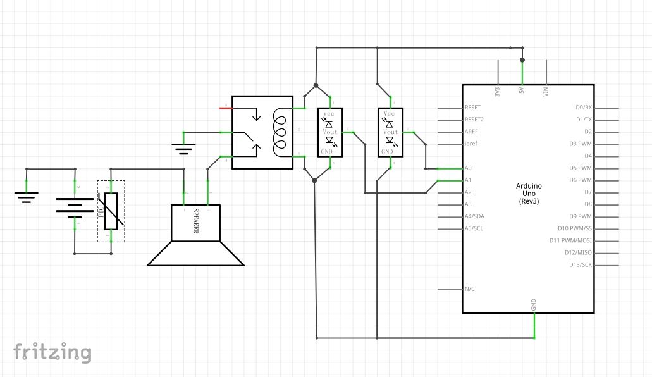This screenshot has height=377, width=652.
Task: Click the VIN pin label
Action: [546, 92]
